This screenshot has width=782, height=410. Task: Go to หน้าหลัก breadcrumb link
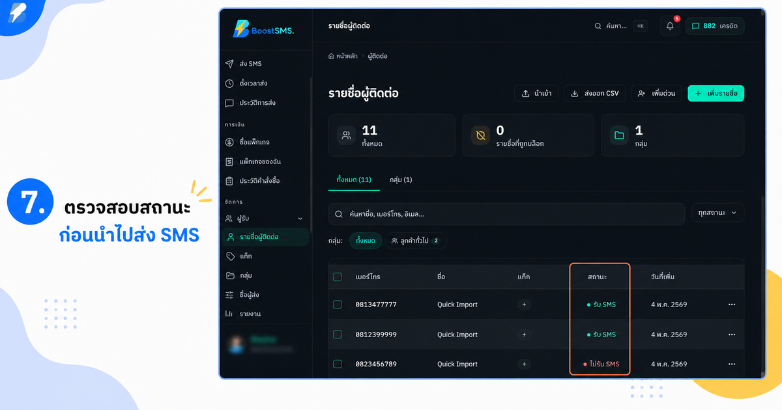(x=342, y=56)
